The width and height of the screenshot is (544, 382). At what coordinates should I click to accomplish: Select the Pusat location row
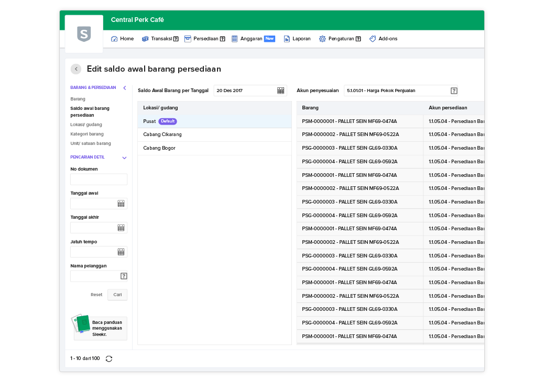tap(214, 121)
